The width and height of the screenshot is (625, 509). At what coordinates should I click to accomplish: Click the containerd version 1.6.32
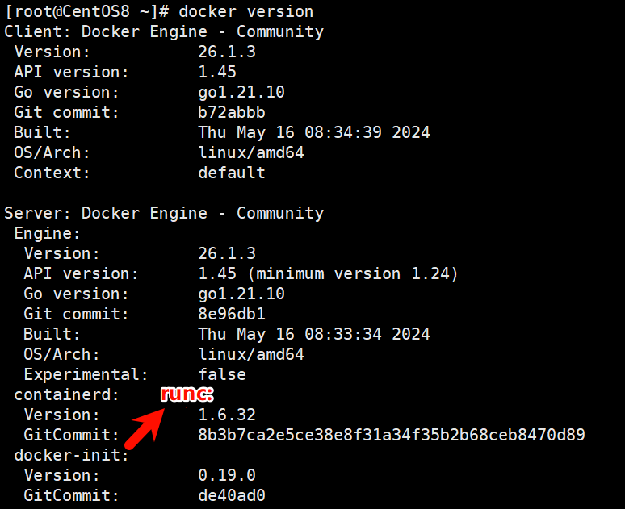(x=227, y=415)
